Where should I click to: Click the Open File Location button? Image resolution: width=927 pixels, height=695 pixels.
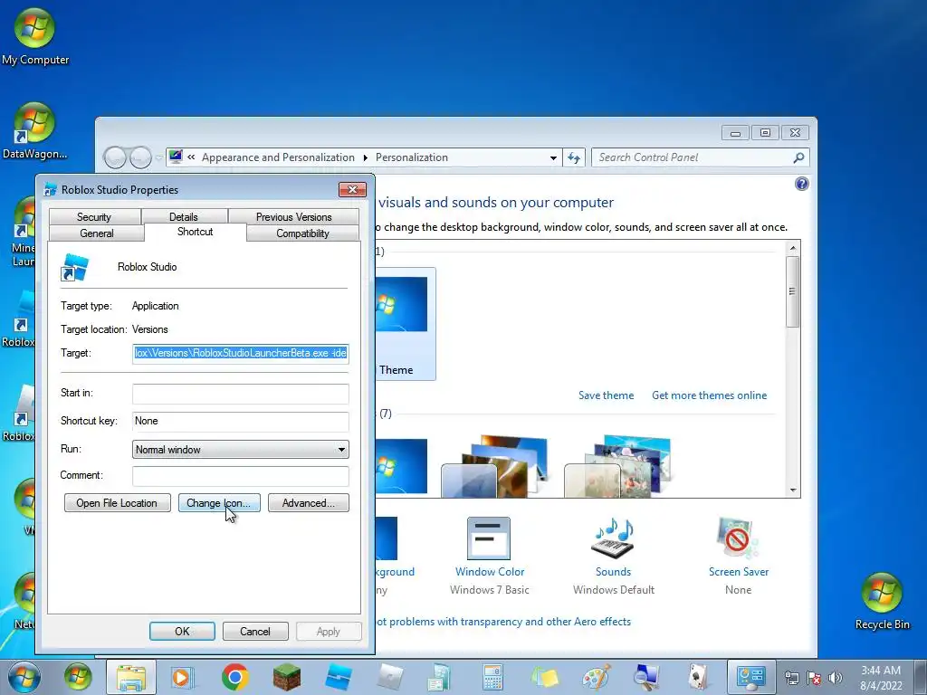[x=117, y=503]
